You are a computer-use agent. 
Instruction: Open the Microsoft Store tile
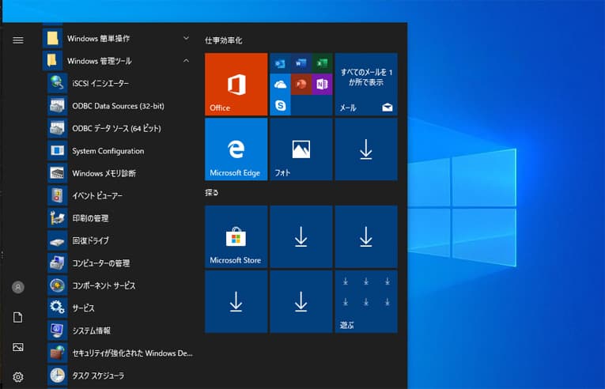pos(236,236)
